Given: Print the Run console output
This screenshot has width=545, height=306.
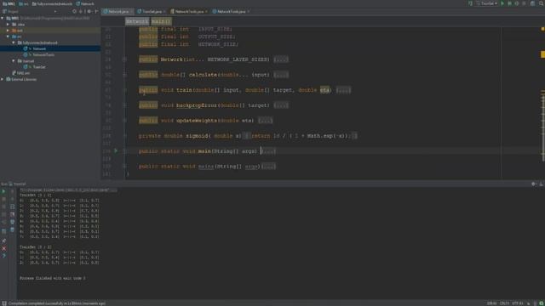Looking at the screenshot, I should coord(12,222).
